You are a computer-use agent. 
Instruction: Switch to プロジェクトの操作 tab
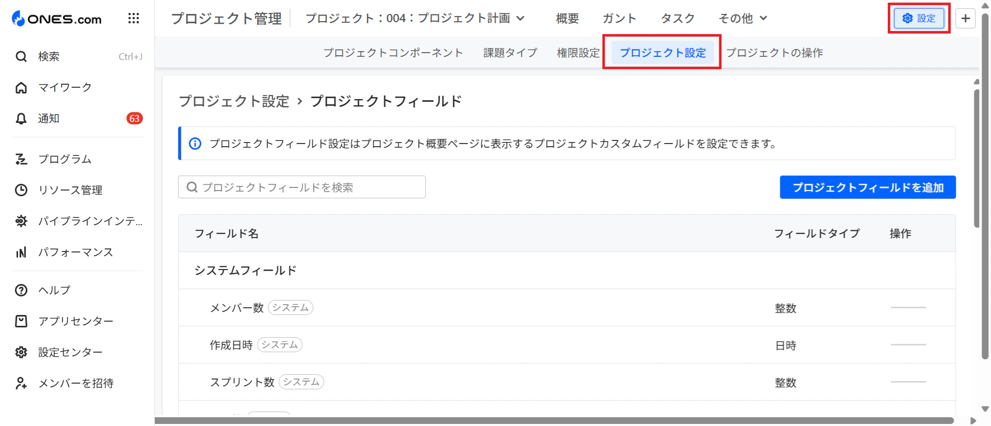774,53
